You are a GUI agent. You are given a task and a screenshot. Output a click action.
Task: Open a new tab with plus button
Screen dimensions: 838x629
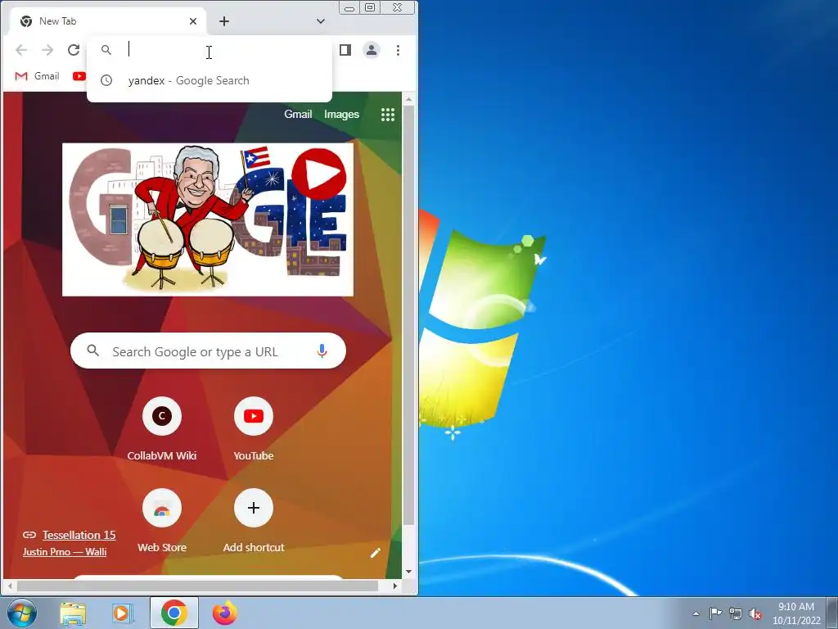coord(224,21)
